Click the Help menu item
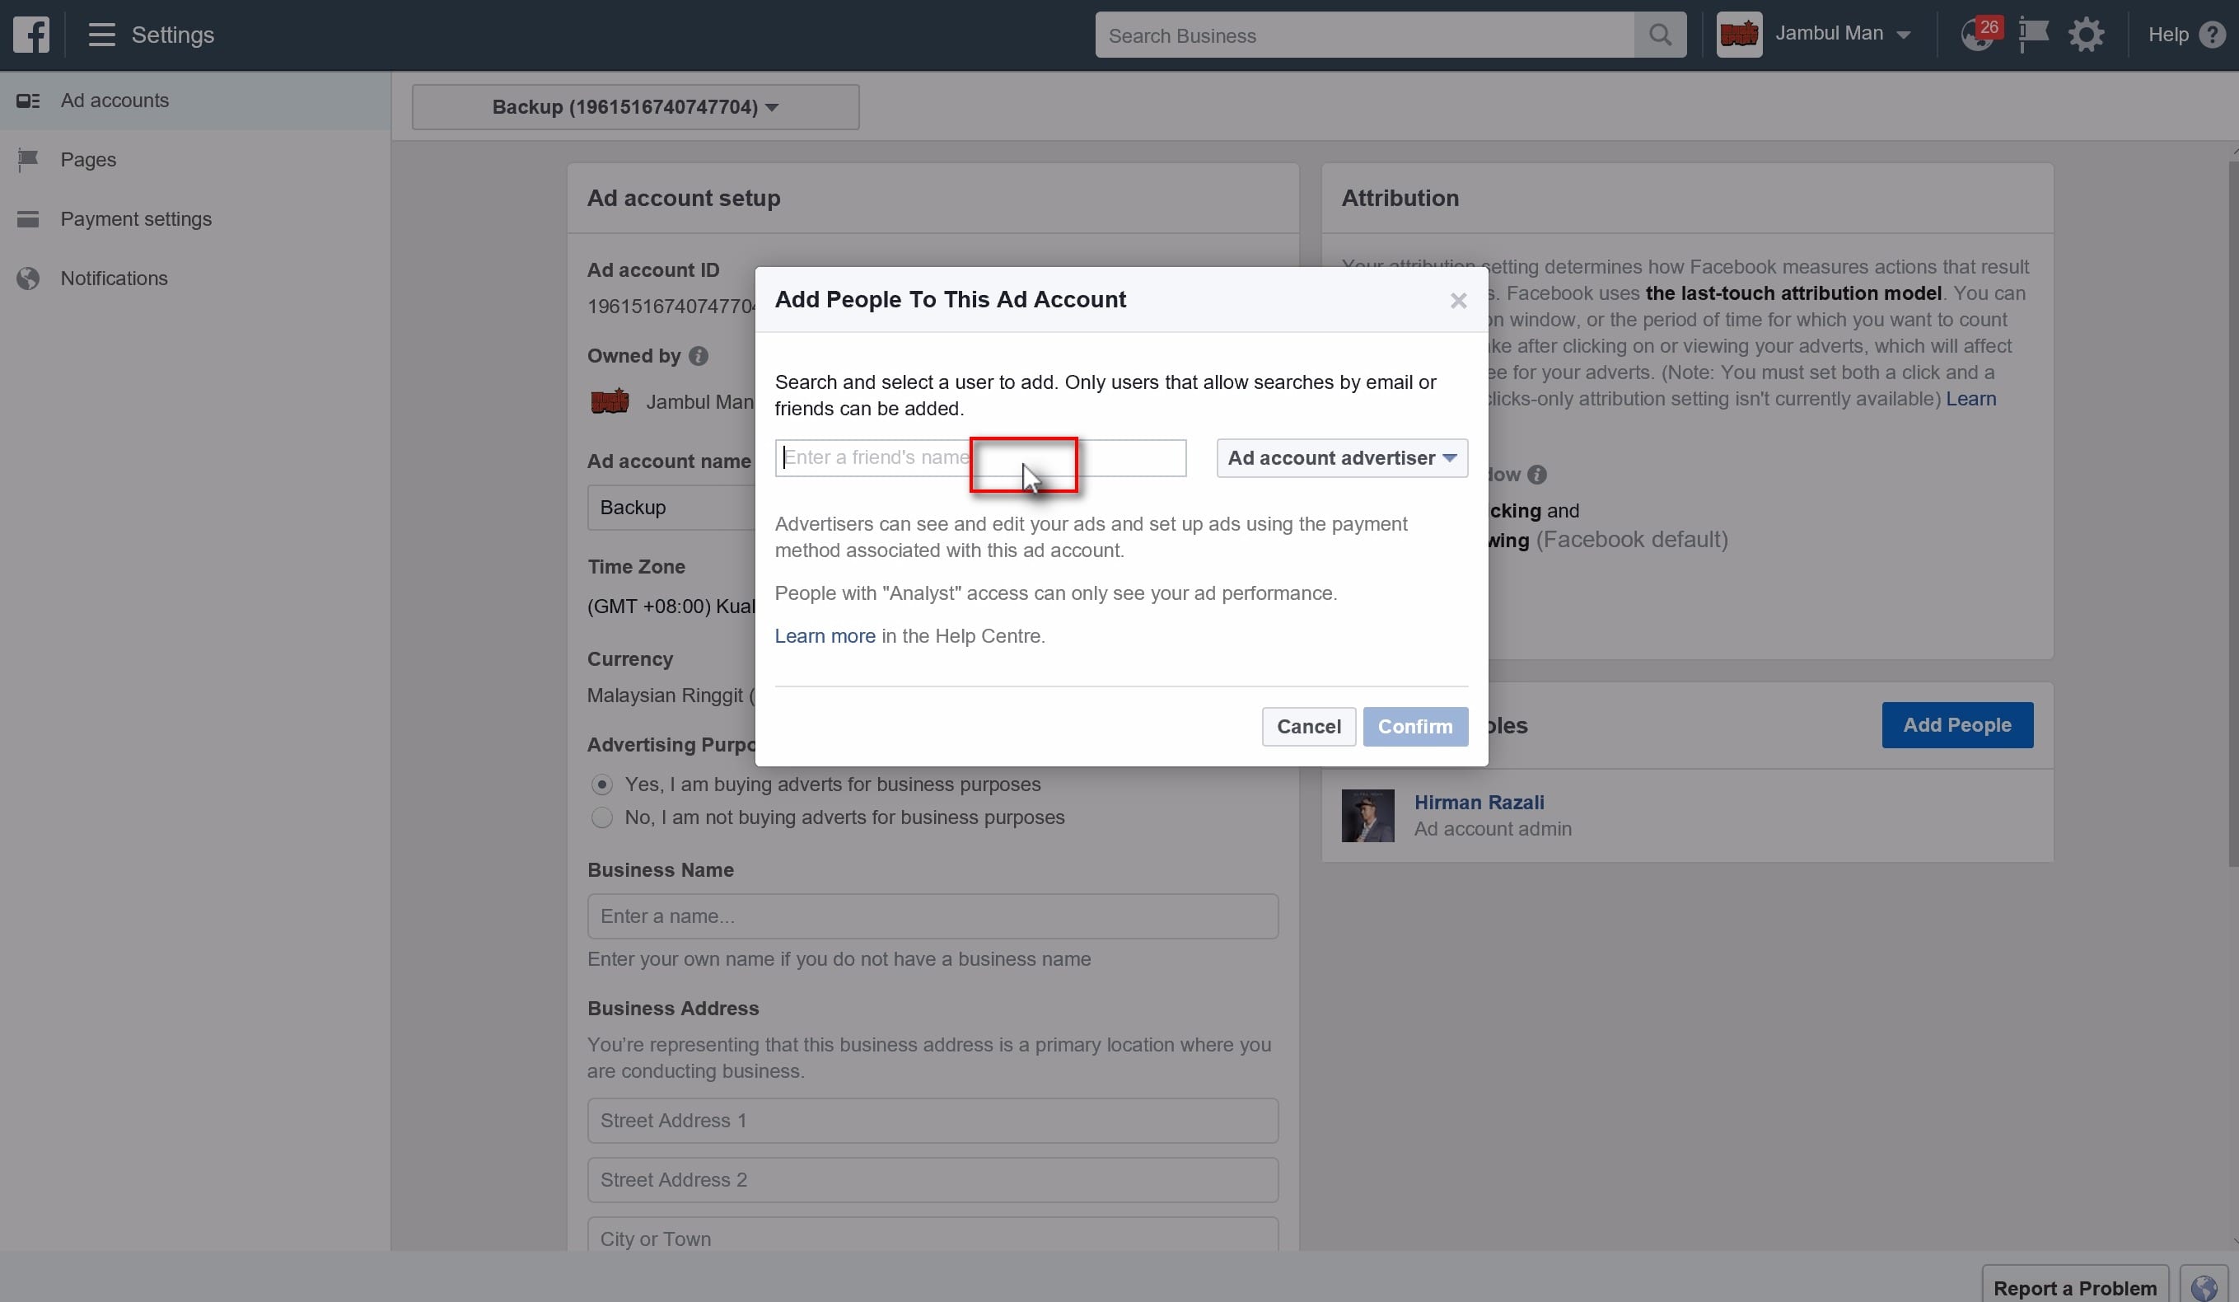The height and width of the screenshot is (1302, 2239). [2168, 35]
